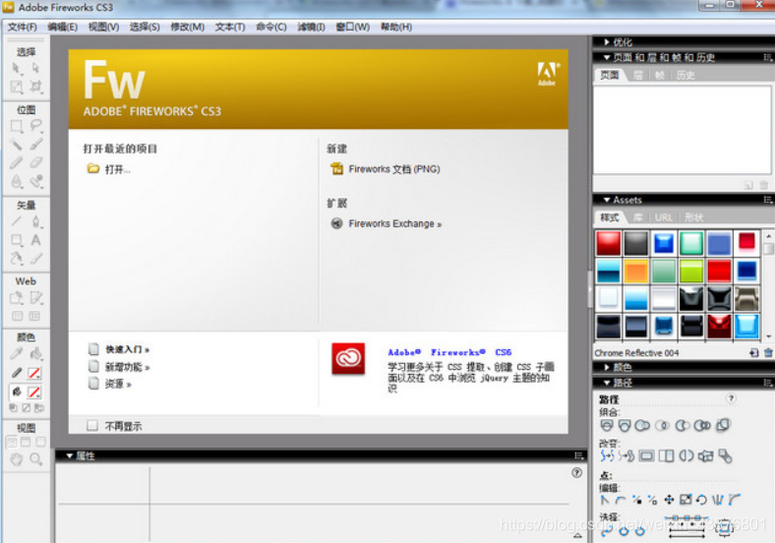Click the Move points cross-arrow icon

point(669,500)
